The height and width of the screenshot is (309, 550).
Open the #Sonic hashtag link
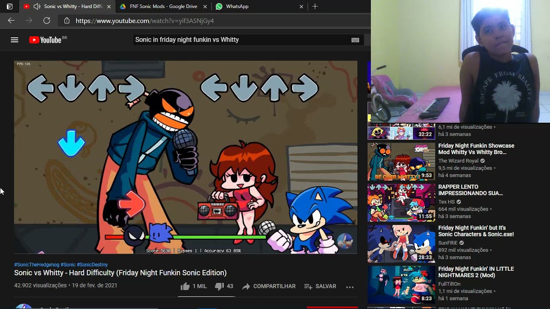pos(68,265)
